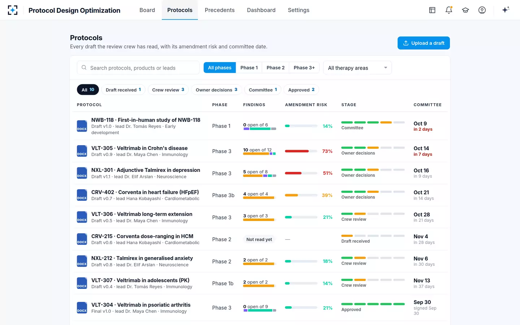This screenshot has height=325, width=520.
Task: Select the All phases filter
Action: (220, 68)
